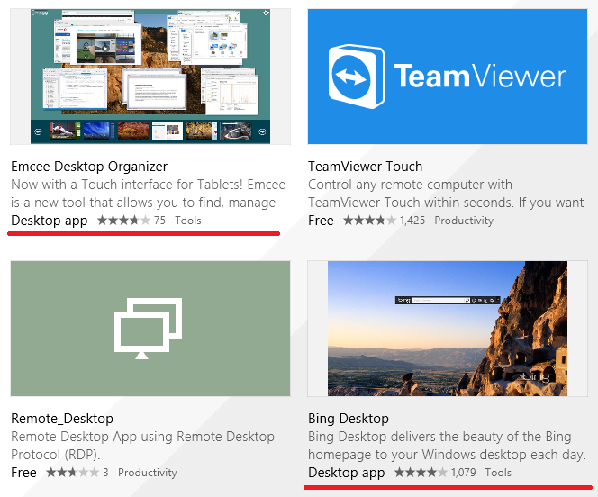Click the TeamViewer Touch title
The width and height of the screenshot is (598, 497).
[x=365, y=167]
